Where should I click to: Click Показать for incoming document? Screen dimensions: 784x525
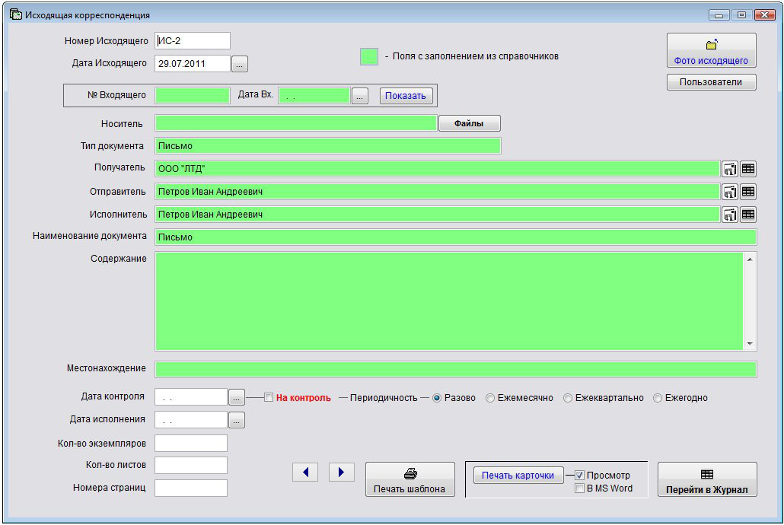pyautogui.click(x=406, y=96)
